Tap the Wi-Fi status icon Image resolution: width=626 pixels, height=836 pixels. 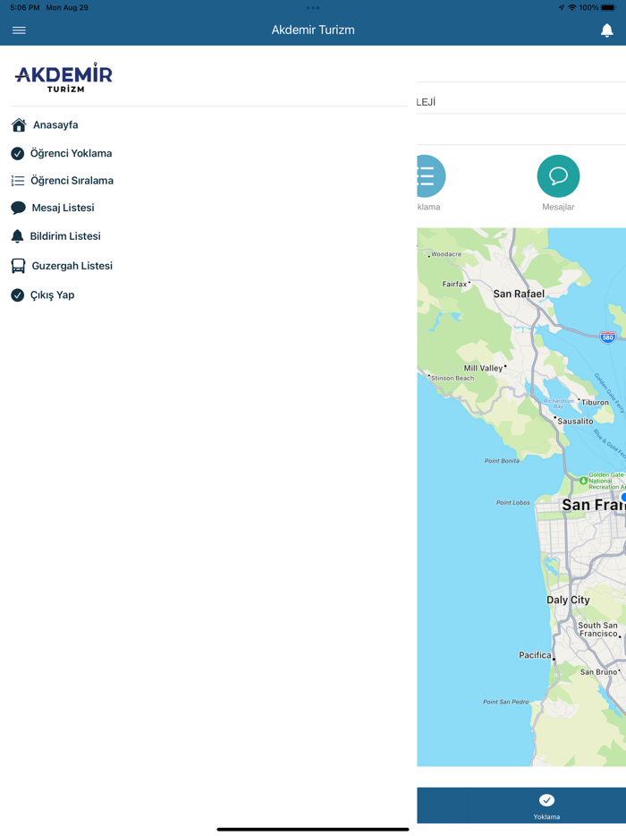(572, 7)
